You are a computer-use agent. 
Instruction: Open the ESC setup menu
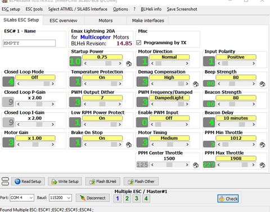(x=11, y=9)
